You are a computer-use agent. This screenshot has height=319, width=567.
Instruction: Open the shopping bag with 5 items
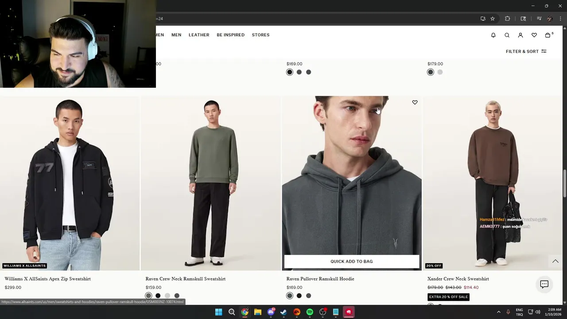pos(548,35)
